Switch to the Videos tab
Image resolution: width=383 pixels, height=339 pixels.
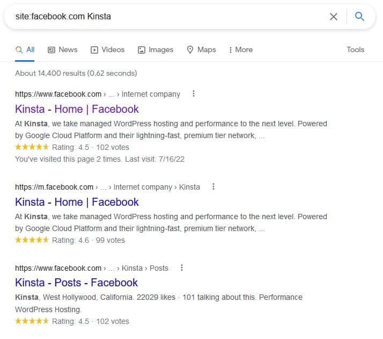(x=107, y=49)
